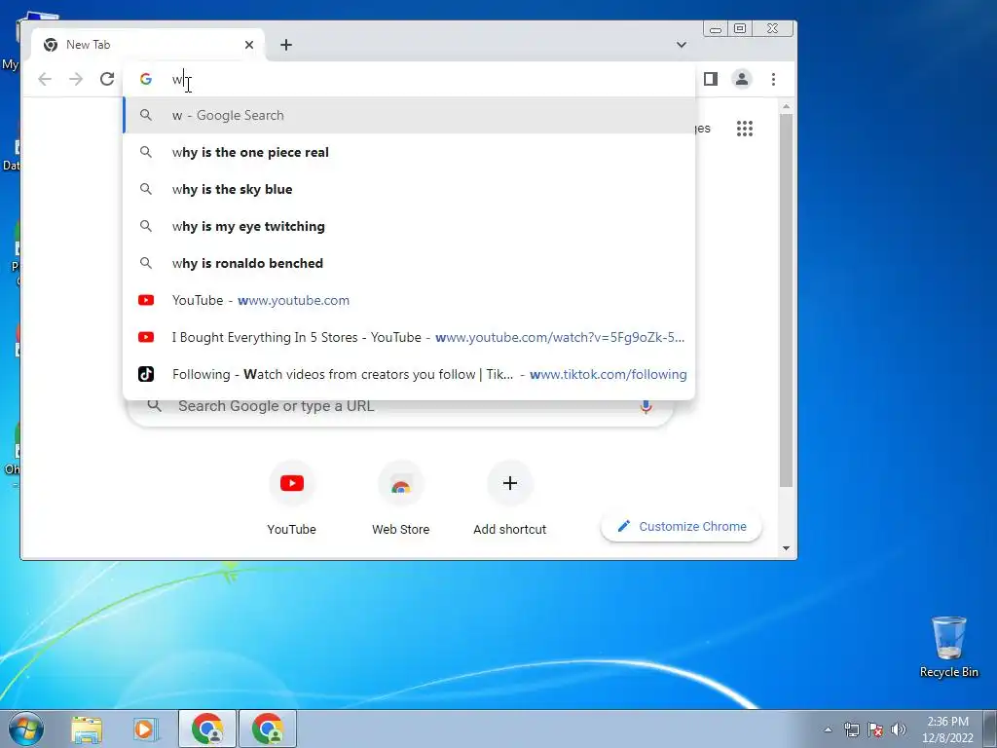Click the Add shortcut tile
Viewport: 997px width, 748px height.
tap(509, 500)
